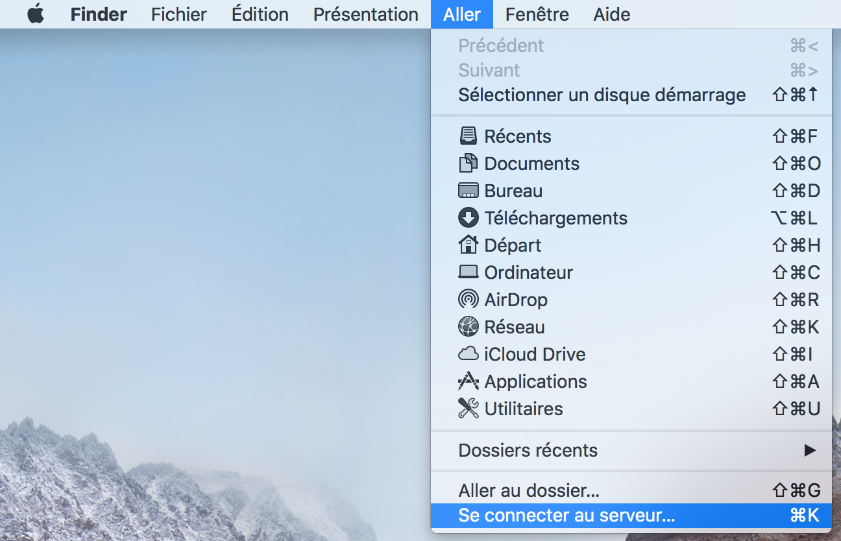This screenshot has width=841, height=541.
Task: Open the Fichier menu
Action: pyautogui.click(x=178, y=14)
